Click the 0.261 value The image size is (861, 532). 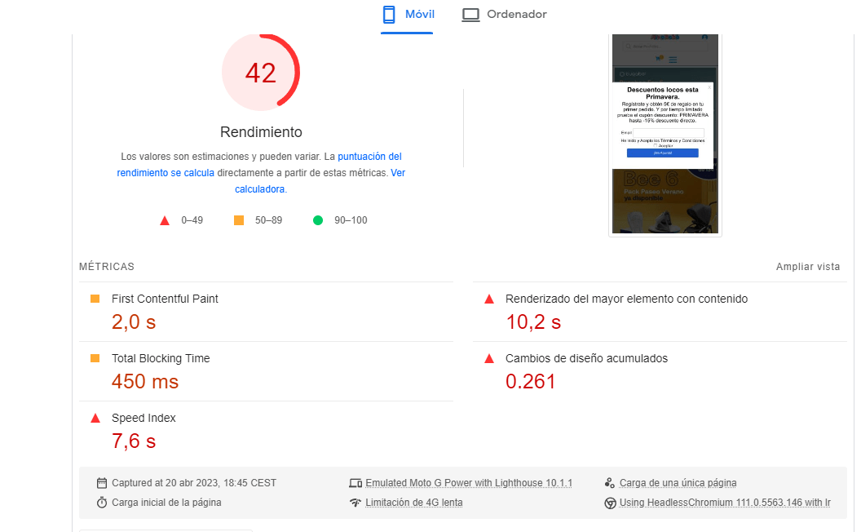click(531, 381)
